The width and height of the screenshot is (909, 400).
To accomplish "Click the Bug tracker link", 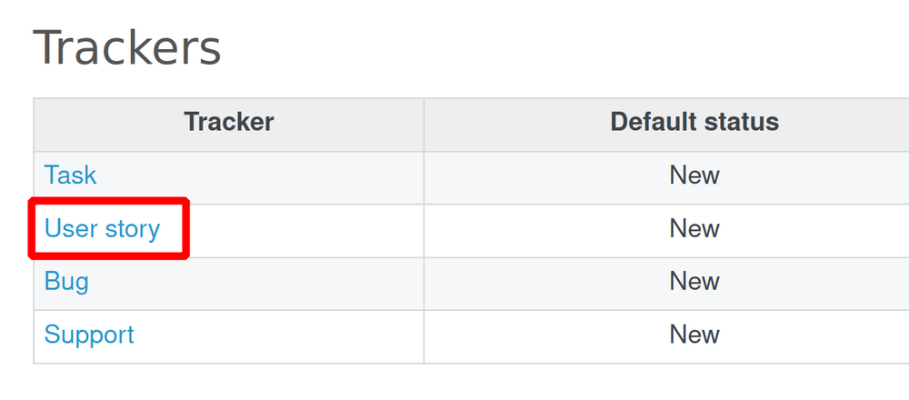I will tap(66, 282).
